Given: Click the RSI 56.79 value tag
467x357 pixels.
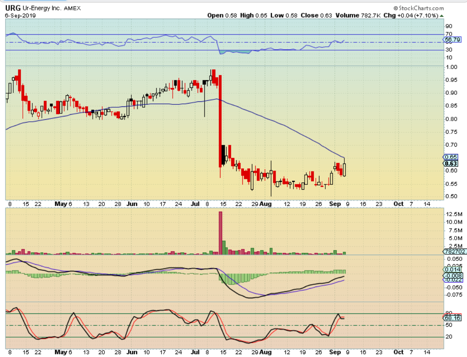Looking at the screenshot, I should coord(452,40).
